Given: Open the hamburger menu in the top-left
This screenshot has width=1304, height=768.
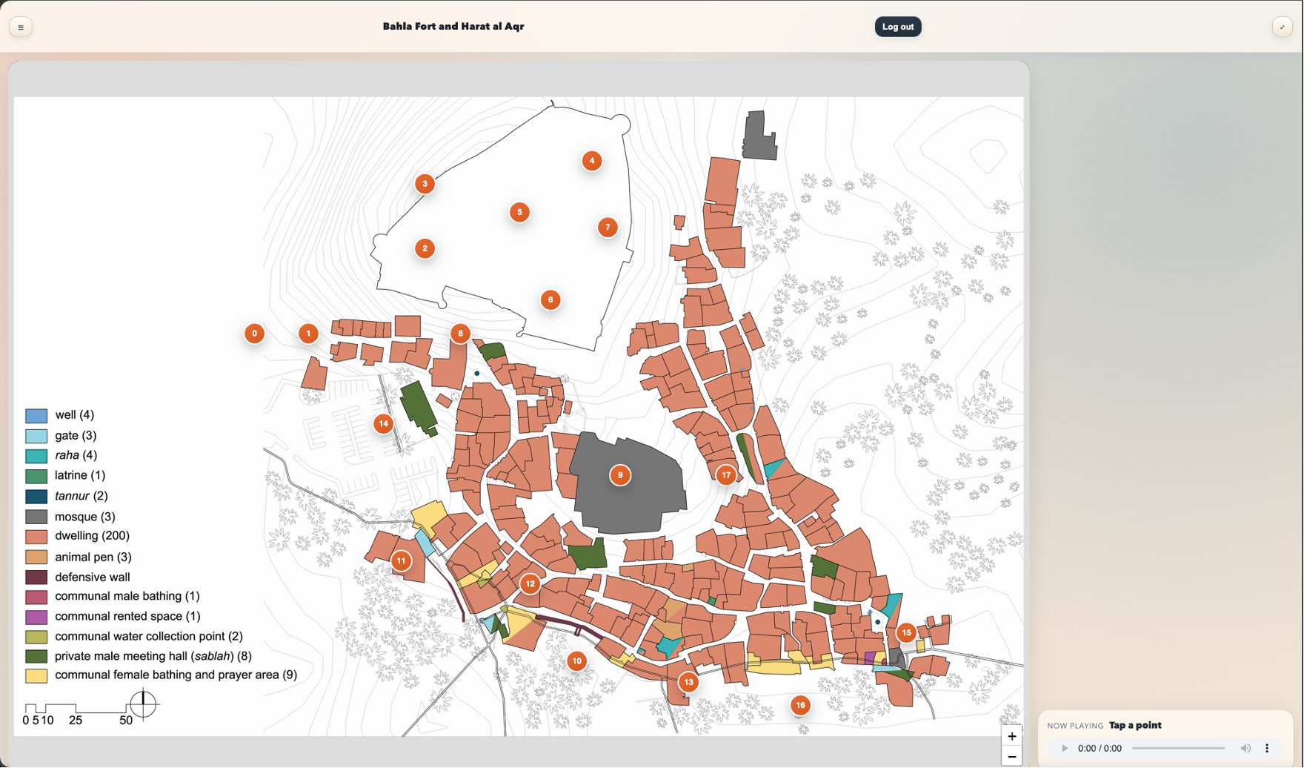Looking at the screenshot, I should coord(21,27).
